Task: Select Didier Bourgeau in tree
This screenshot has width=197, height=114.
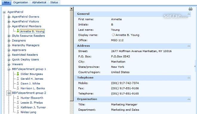Action: (x=32, y=74)
